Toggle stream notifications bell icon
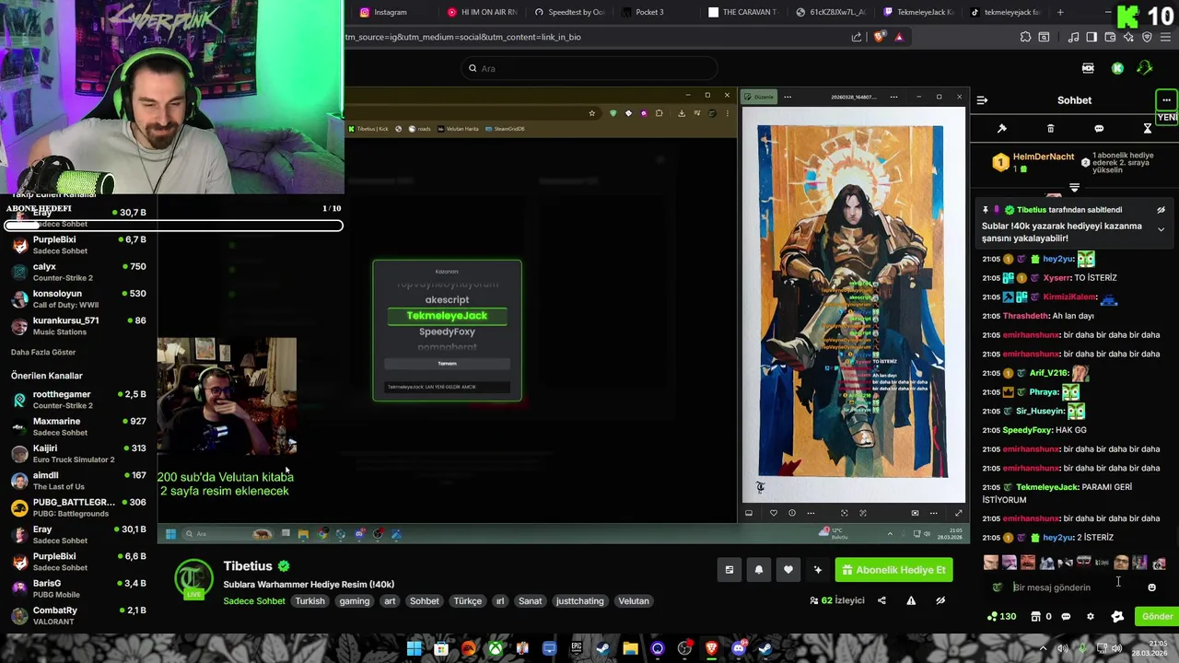The width and height of the screenshot is (1179, 663). pos(759,570)
